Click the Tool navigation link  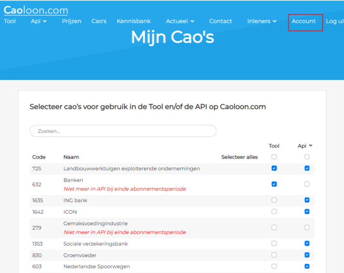10,21
